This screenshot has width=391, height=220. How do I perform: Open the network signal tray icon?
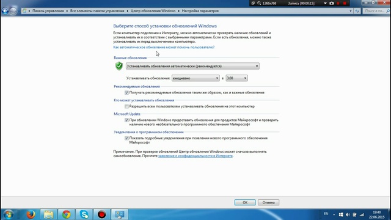[362, 215]
